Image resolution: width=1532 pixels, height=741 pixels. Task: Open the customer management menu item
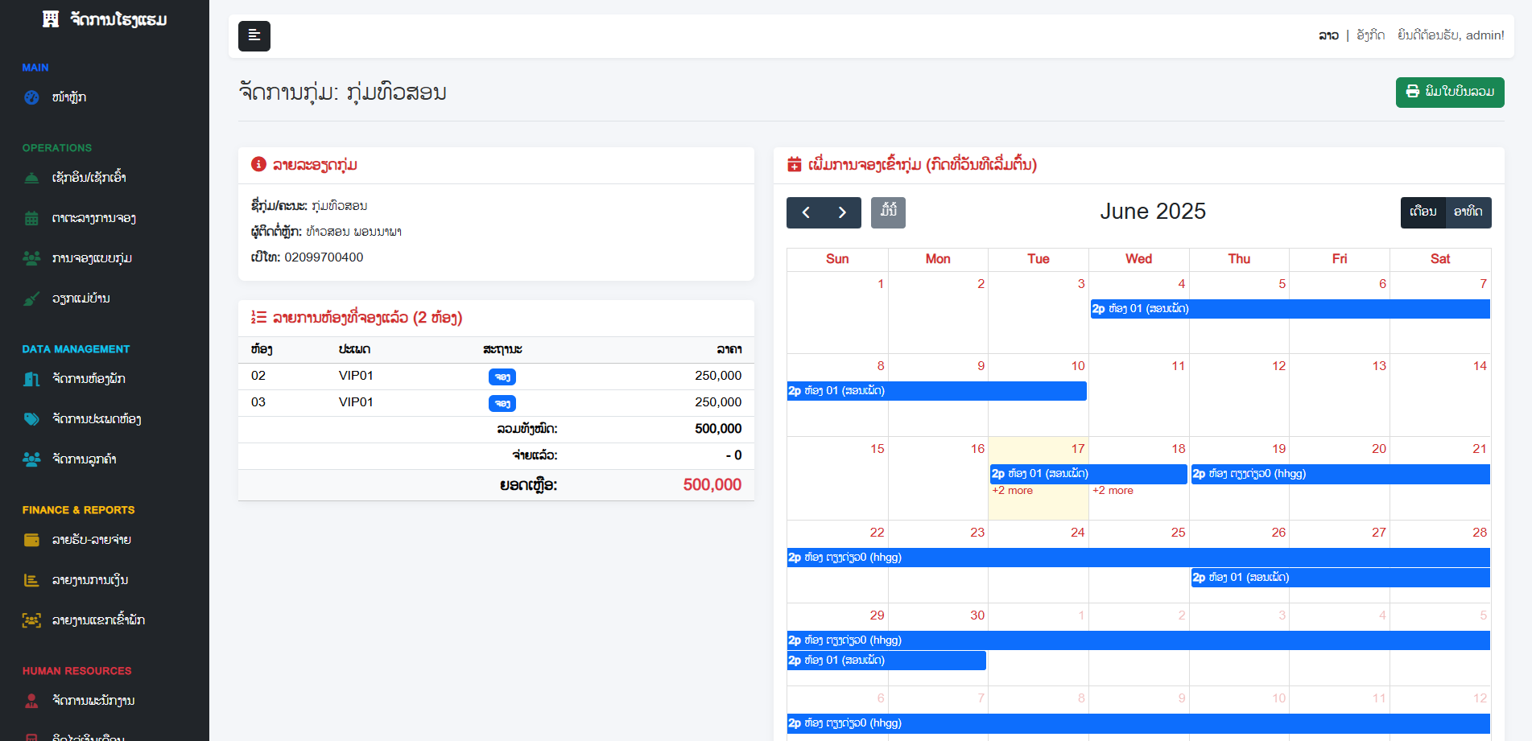pyautogui.click(x=84, y=459)
